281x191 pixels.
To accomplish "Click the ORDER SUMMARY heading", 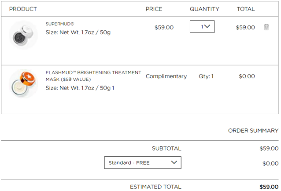I will [253, 130].
